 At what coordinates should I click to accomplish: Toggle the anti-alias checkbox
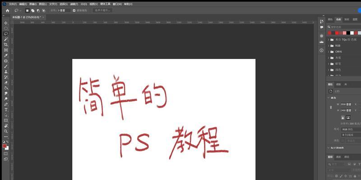[74, 10]
